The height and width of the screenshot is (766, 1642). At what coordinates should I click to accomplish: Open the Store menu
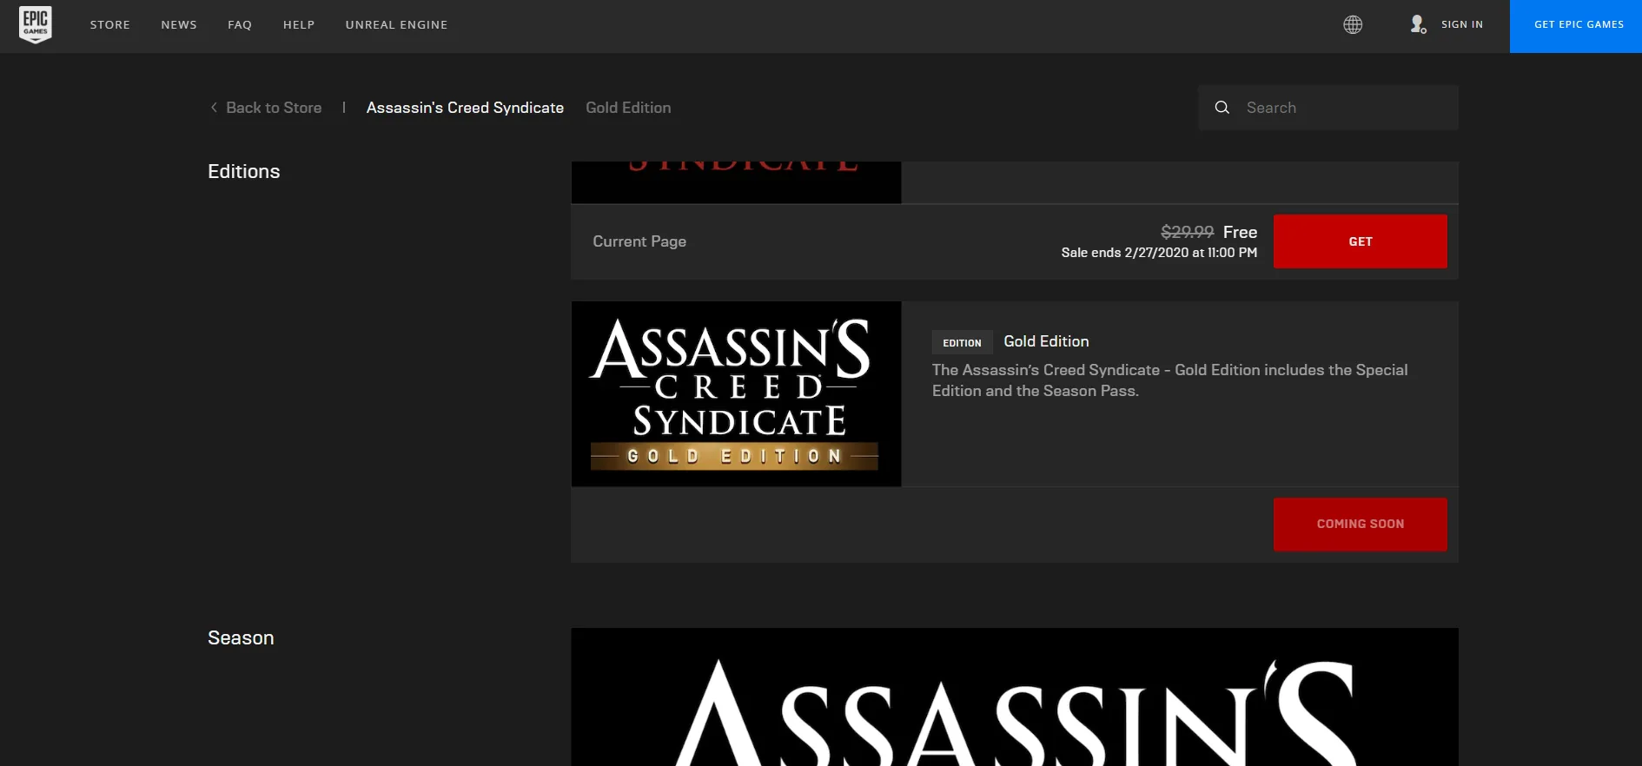[110, 25]
